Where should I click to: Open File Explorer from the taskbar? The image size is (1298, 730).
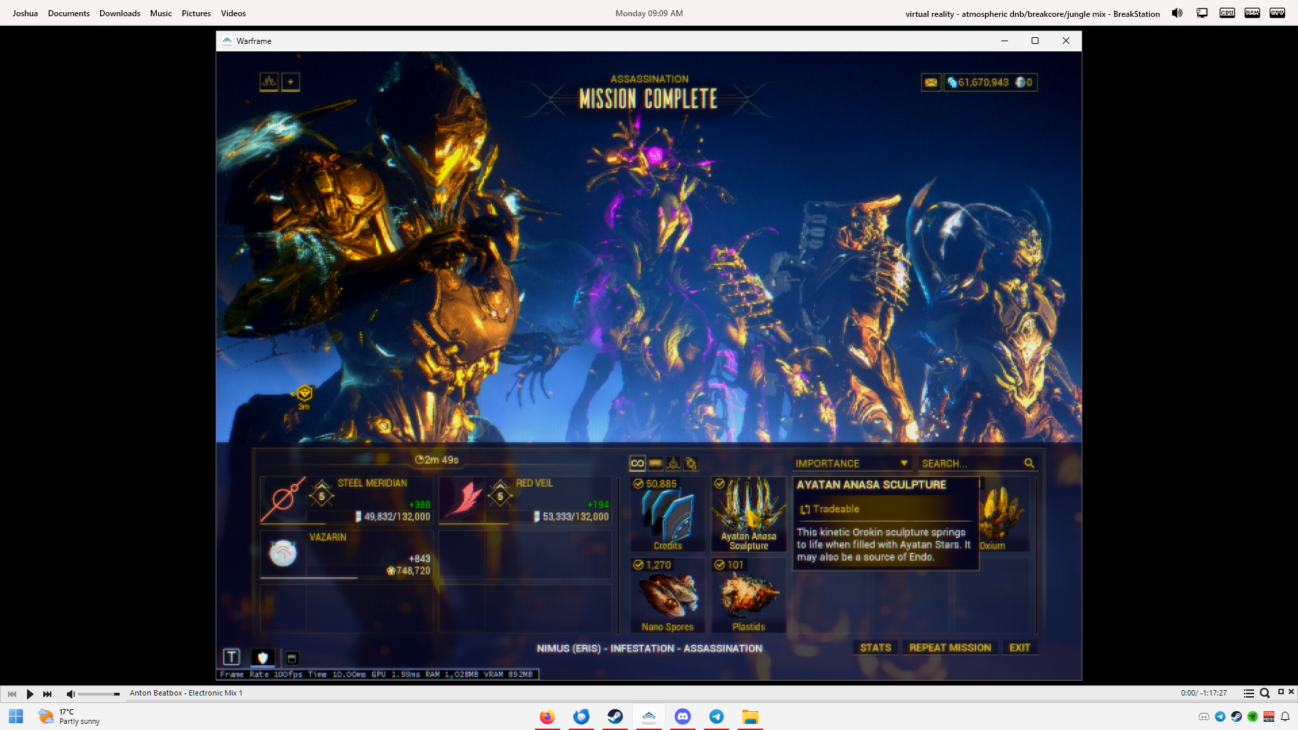[x=750, y=716]
